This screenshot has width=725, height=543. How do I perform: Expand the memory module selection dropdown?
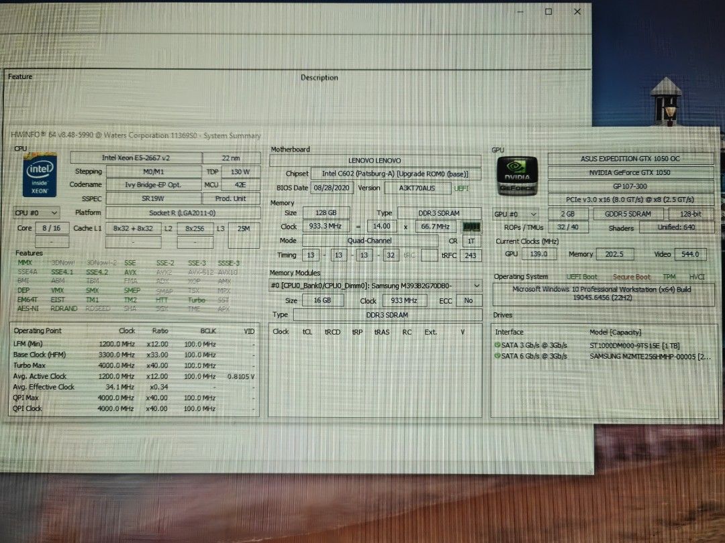coord(375,286)
